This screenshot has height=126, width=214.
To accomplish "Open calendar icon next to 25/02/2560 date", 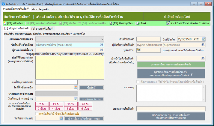I will click(x=204, y=39).
